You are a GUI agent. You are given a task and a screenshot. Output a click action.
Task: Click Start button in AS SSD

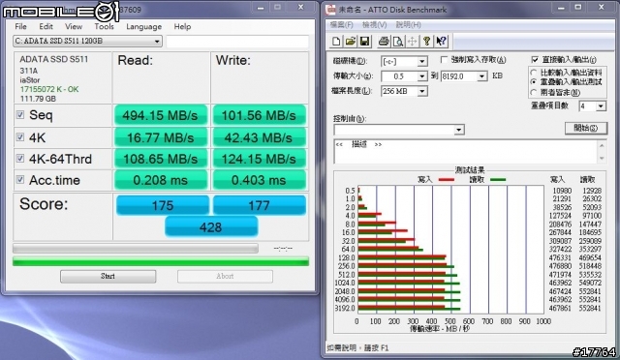108,276
